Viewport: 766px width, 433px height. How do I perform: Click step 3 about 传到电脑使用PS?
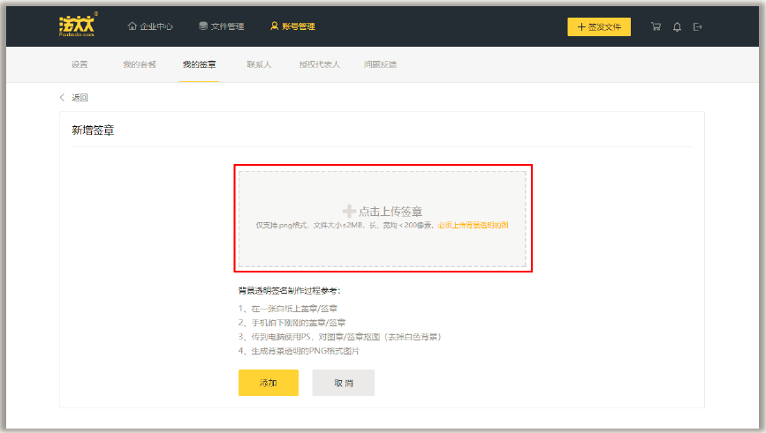[340, 337]
